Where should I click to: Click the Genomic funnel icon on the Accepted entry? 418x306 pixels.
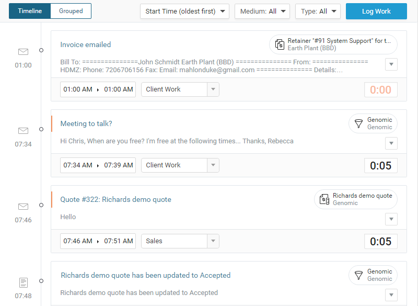[x=358, y=275]
